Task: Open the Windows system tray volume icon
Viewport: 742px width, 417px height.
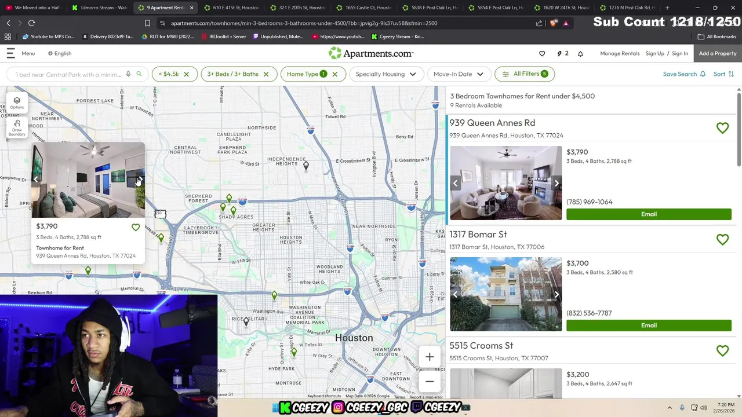Action: pos(704,408)
